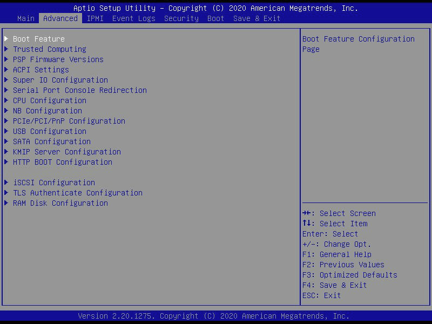432x324 pixels.
Task: Open TLS Authenticate Configuration
Action: click(78, 193)
